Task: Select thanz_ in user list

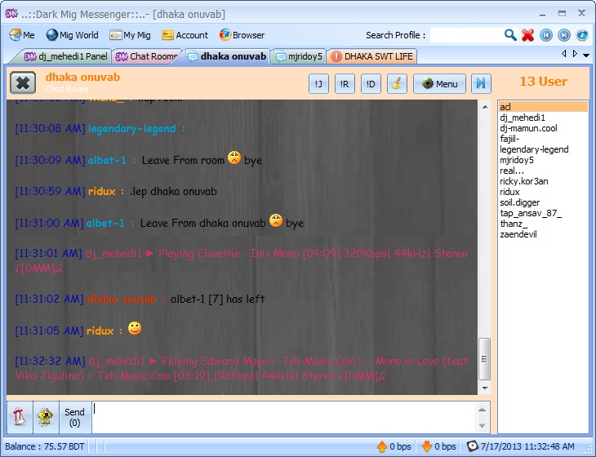Action: click(x=543, y=224)
